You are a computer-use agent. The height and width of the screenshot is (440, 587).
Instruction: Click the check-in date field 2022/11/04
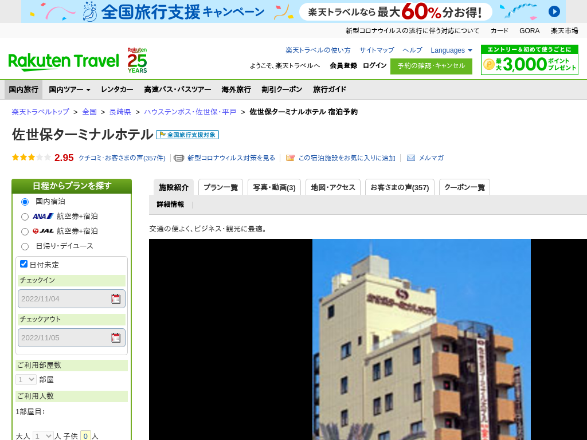[72, 298]
